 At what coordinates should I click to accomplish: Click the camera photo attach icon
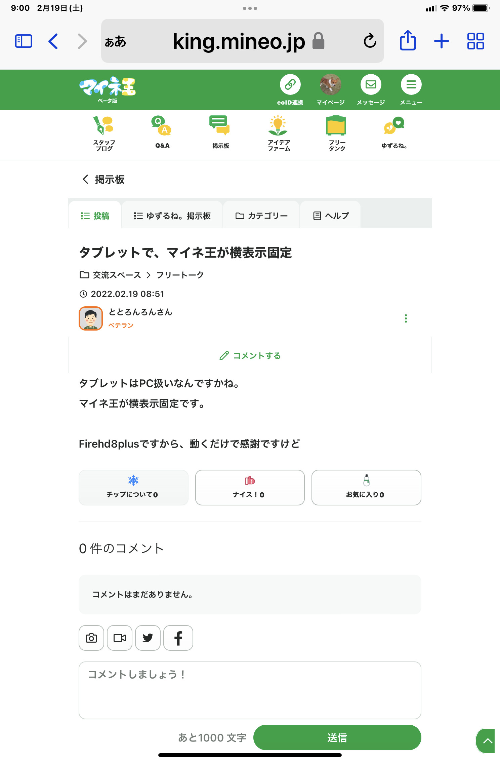(x=91, y=638)
